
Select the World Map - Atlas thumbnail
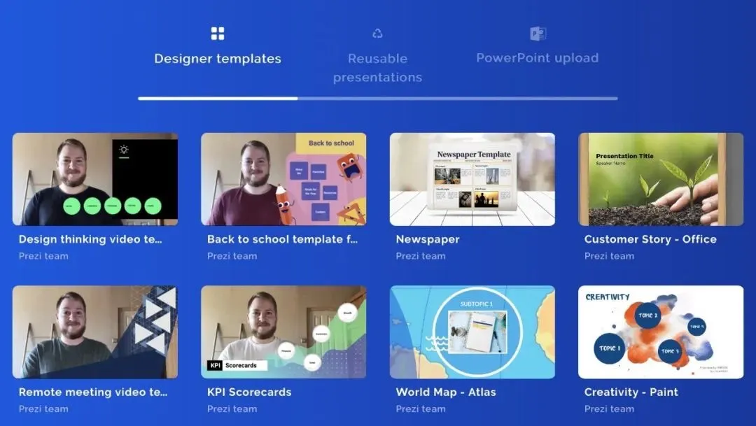pyautogui.click(x=472, y=332)
